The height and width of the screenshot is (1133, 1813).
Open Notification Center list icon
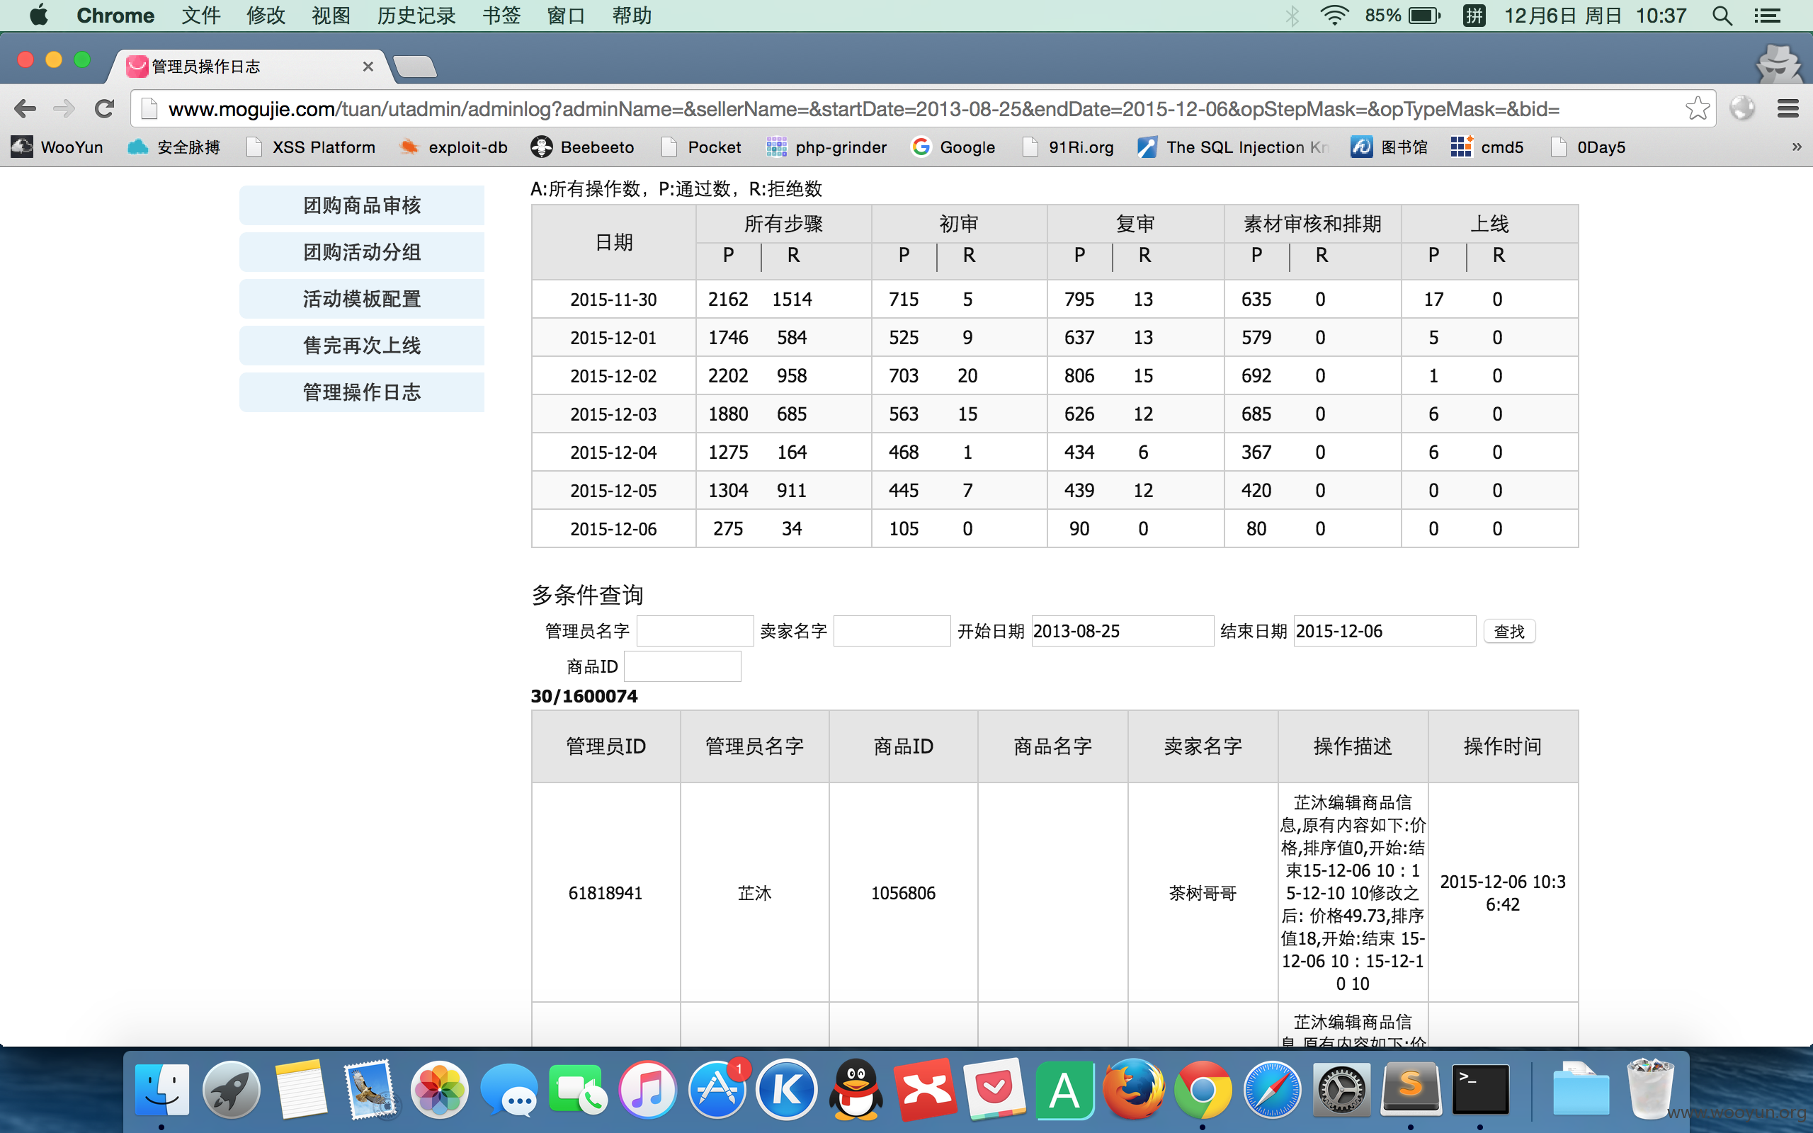pos(1767,16)
